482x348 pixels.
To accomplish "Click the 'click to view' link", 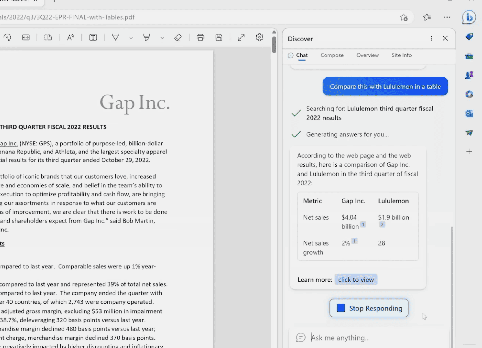I will [356, 279].
